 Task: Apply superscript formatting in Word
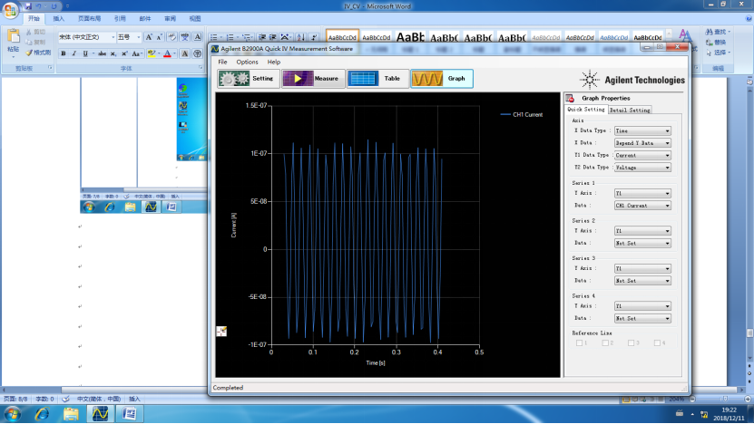[x=124, y=53]
